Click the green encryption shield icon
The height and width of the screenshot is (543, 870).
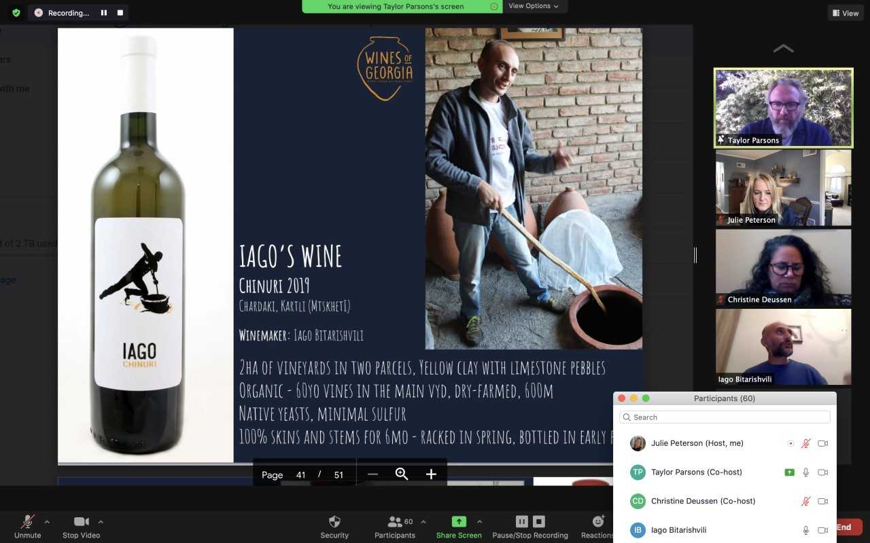pyautogui.click(x=16, y=12)
